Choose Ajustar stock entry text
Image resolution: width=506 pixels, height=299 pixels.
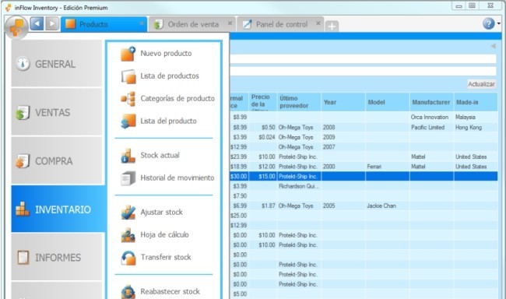tap(161, 212)
